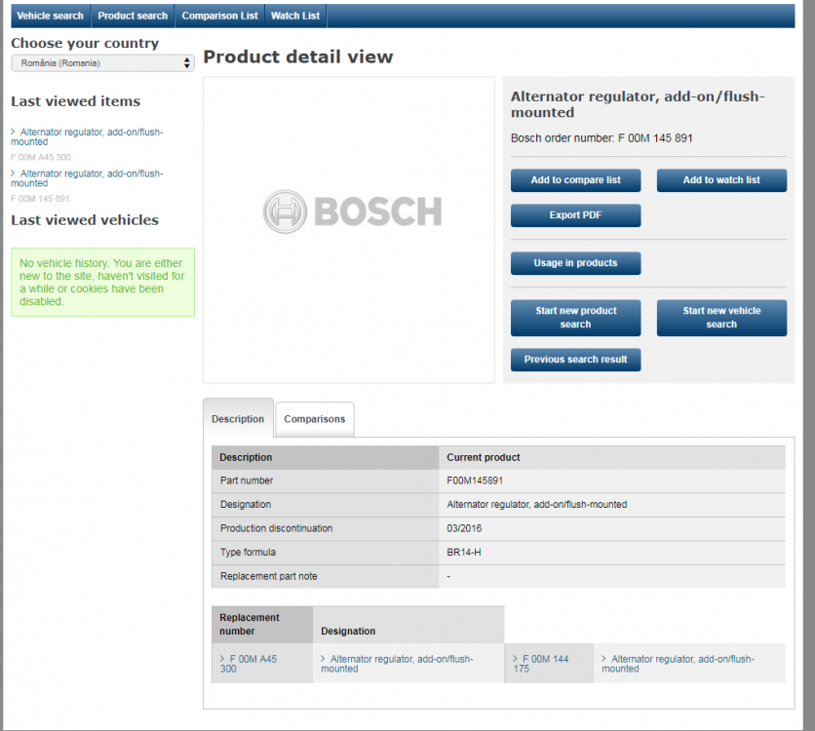The image size is (815, 731).
Task: Click designation link beside F 00M 144 175
Action: tap(680, 664)
